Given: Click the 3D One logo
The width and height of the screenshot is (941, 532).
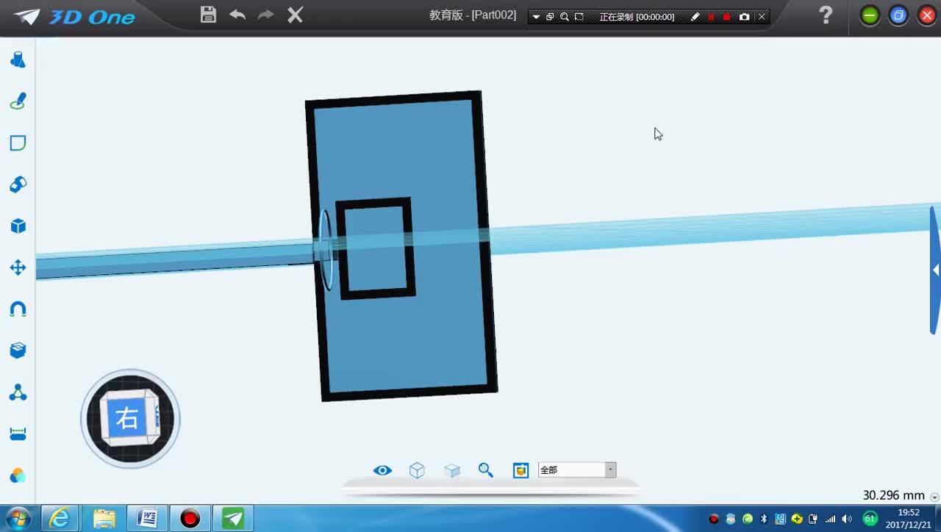Looking at the screenshot, I should tap(75, 17).
